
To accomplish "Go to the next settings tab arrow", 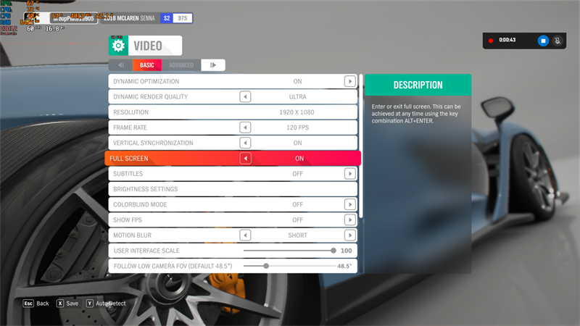I will [213, 65].
